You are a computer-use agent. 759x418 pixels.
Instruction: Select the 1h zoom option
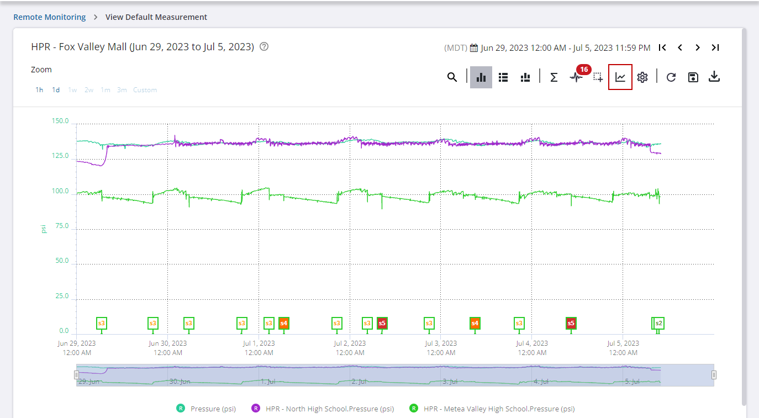coord(39,90)
